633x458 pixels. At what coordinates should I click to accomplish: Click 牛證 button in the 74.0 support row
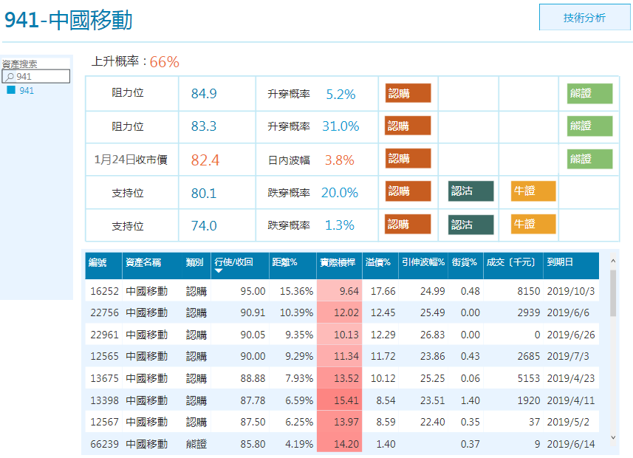[x=533, y=224]
